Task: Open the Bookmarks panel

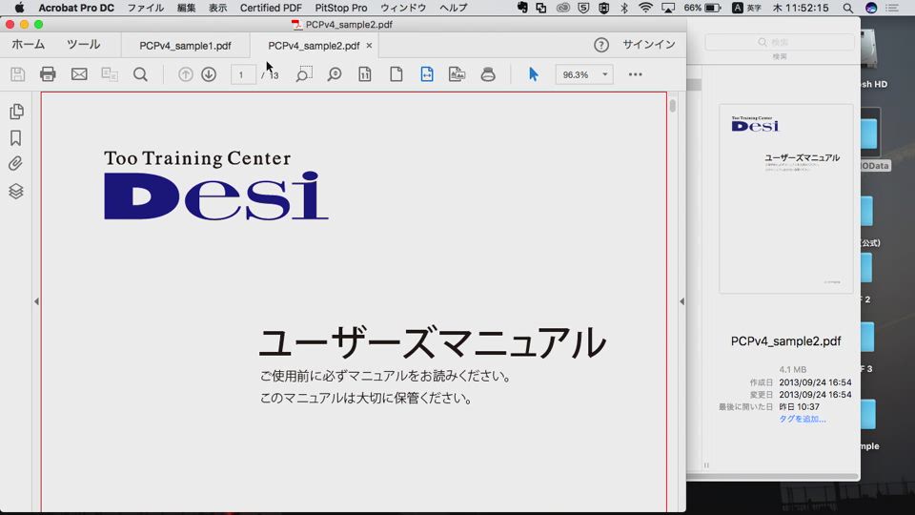Action: 16,138
